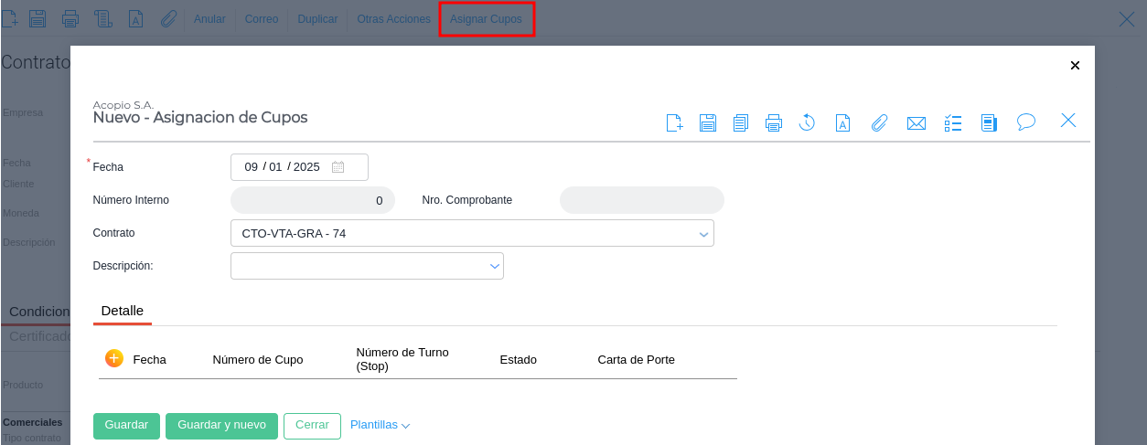The width and height of the screenshot is (1147, 445).
Task: Click the letter A document icon in background toolbar
Action: (135, 18)
